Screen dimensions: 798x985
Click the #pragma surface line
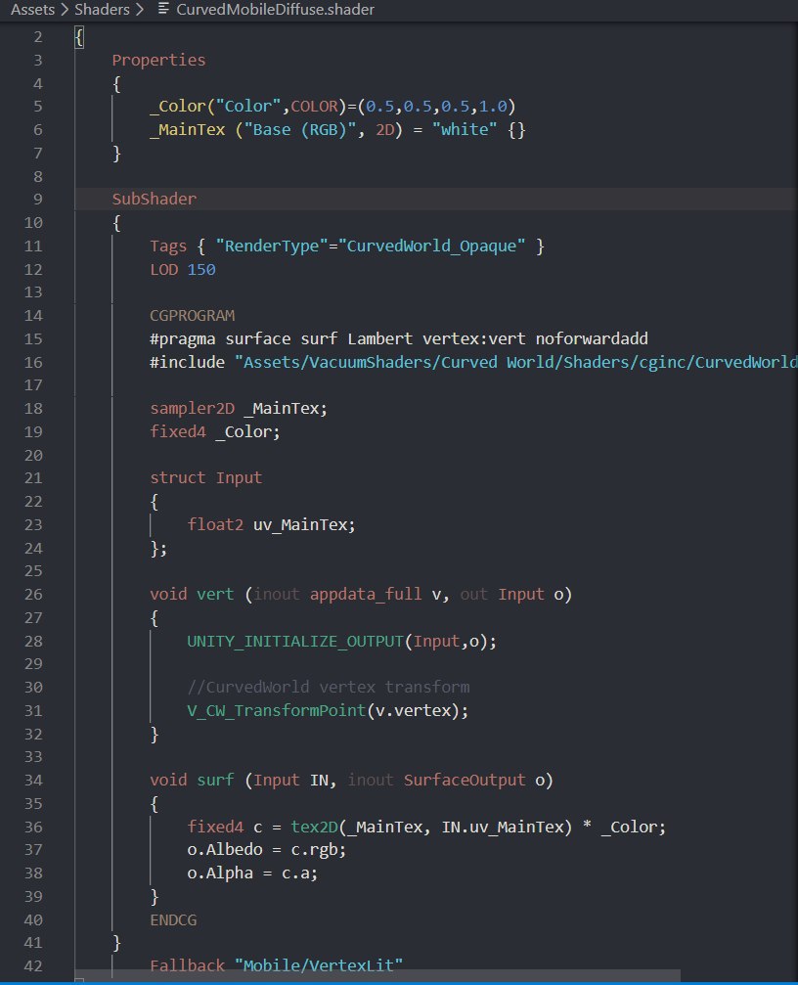tap(399, 339)
